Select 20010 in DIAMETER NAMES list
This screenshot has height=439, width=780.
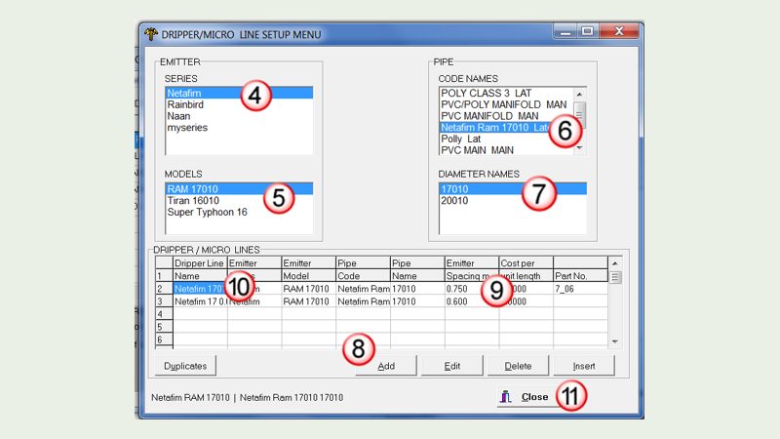pos(513,201)
